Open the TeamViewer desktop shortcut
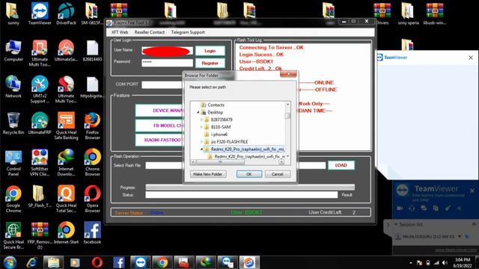 coord(40,13)
